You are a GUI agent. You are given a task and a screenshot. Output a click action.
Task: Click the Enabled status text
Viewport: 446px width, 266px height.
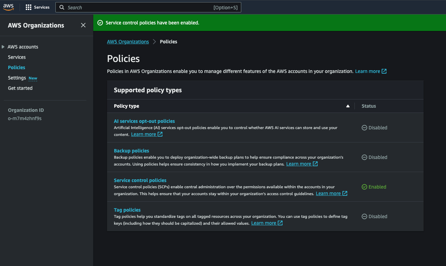(x=377, y=187)
